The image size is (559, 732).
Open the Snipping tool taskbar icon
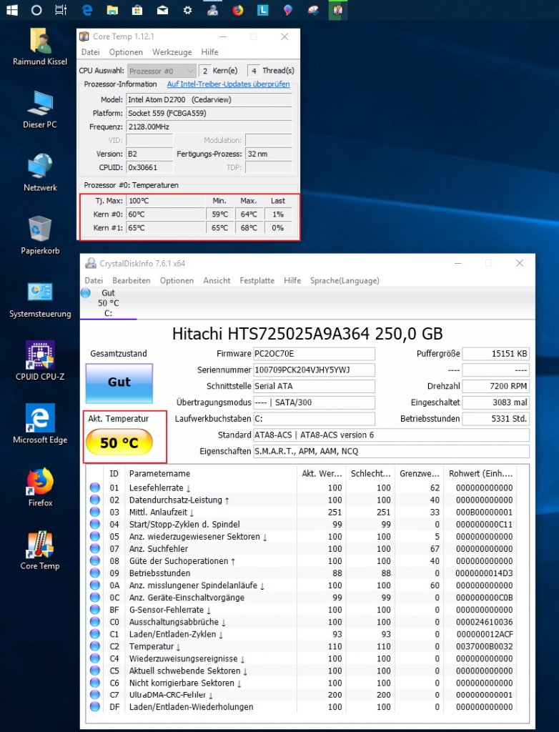[313, 10]
